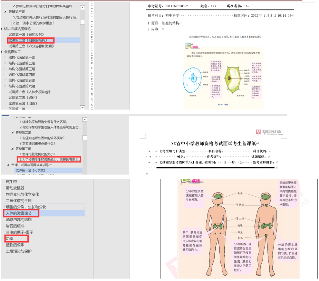Collapse the 全真模拟二 section triangle
The width and height of the screenshot is (319, 281).
coord(2,52)
